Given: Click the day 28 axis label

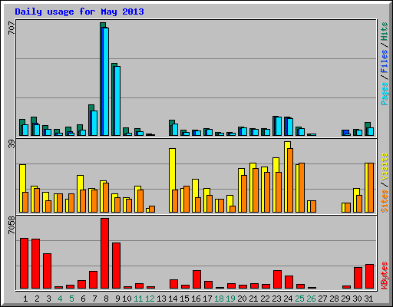Looking at the screenshot, I should [x=335, y=299].
